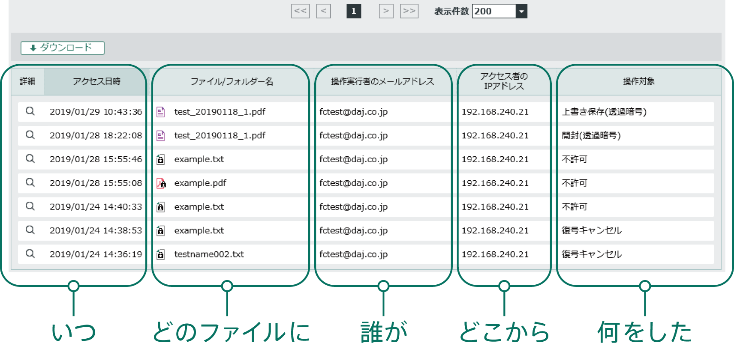Click the ファイル/フォルダー名 column header

(232, 81)
